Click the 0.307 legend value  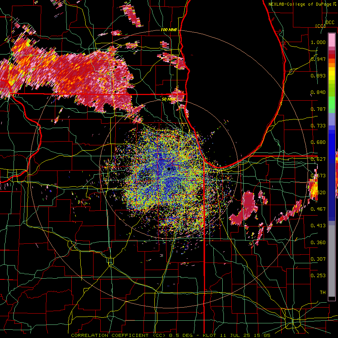coord(318,259)
